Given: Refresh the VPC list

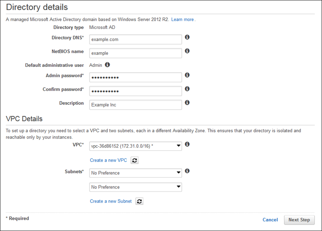Looking at the screenshot, I should [134, 160].
